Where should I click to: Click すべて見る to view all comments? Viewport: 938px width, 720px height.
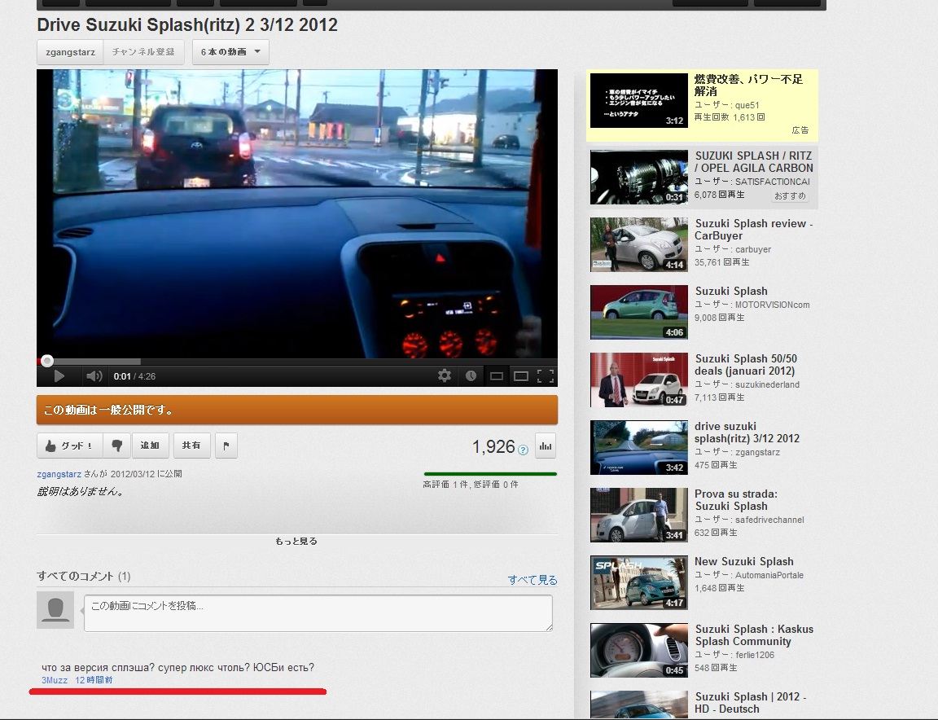(x=533, y=580)
